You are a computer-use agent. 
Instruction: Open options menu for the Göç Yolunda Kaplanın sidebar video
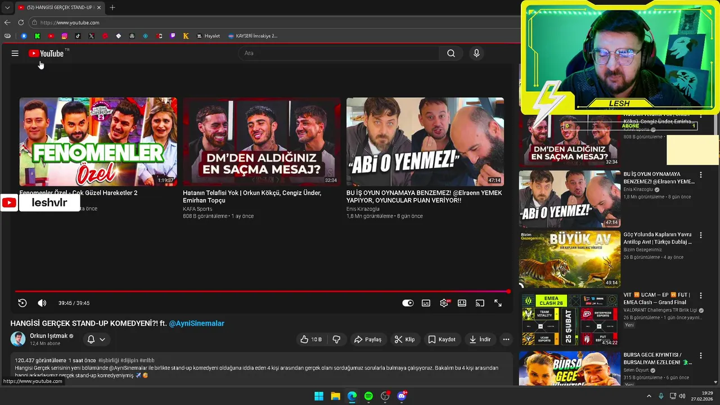(x=701, y=235)
